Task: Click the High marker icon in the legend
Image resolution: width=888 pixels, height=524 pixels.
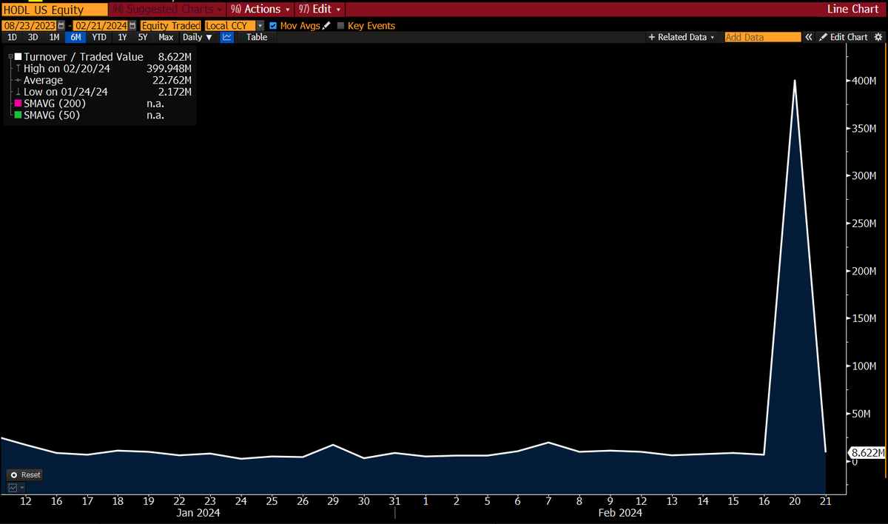Action: (18, 69)
